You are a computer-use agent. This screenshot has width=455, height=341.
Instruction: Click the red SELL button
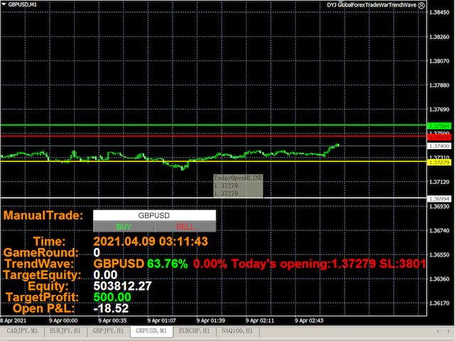tap(186, 227)
